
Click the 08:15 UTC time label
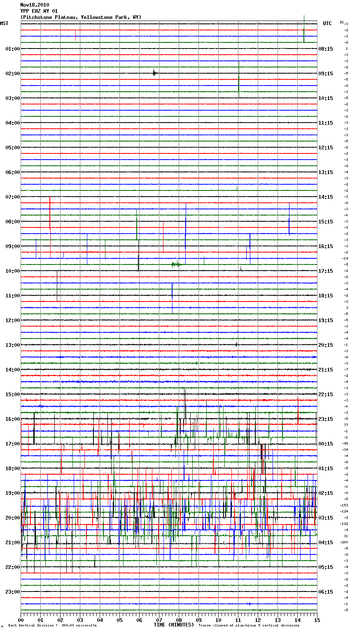click(326, 49)
